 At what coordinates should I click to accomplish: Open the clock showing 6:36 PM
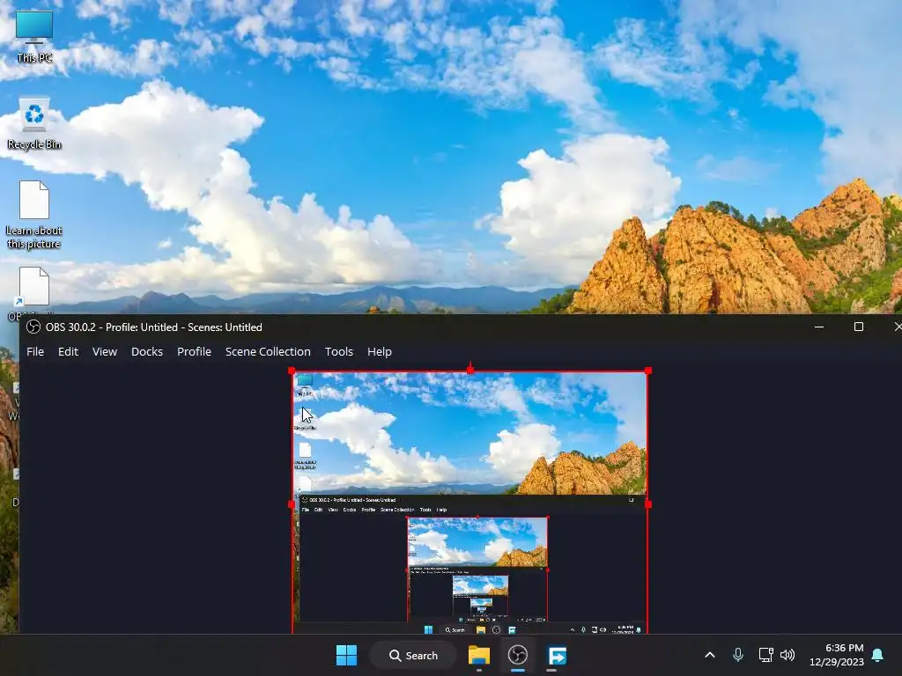pos(837,655)
